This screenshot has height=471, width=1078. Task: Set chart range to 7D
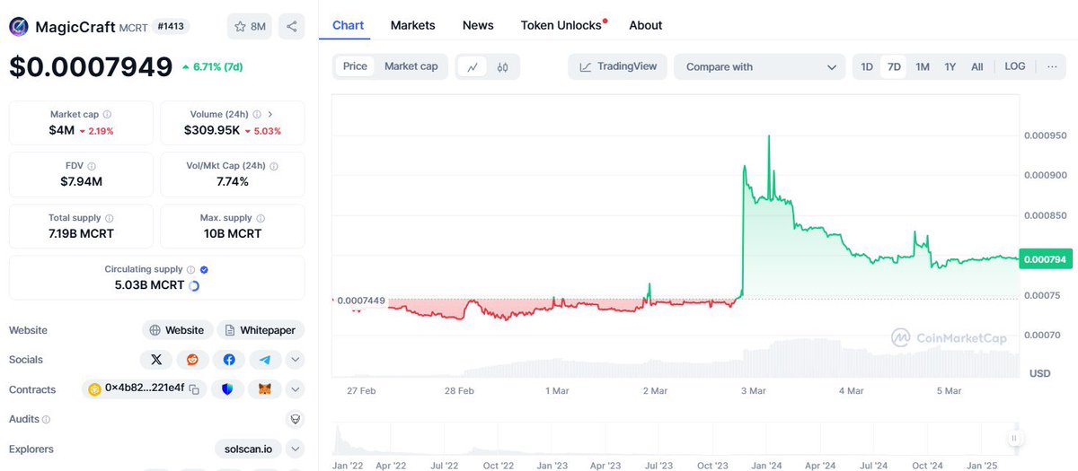pyautogui.click(x=894, y=66)
